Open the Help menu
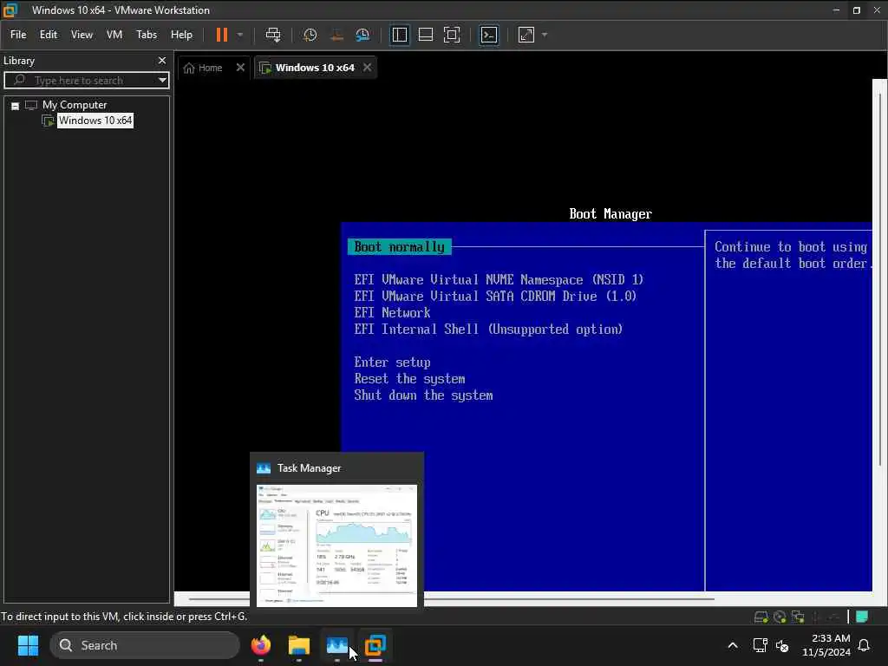This screenshot has width=888, height=666. pos(181,35)
